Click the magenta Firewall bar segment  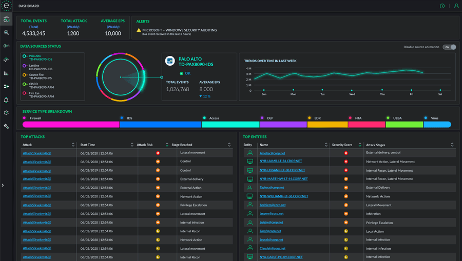pos(71,125)
